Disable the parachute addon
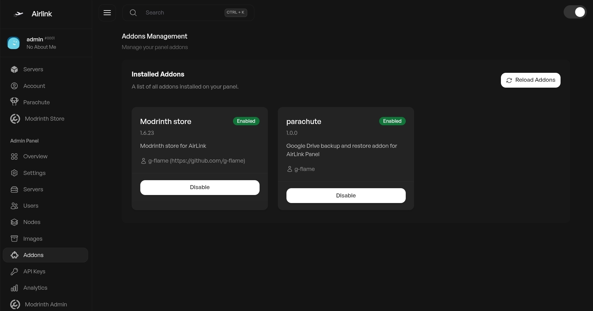Screen dimensions: 593x311 pyautogui.click(x=346, y=196)
